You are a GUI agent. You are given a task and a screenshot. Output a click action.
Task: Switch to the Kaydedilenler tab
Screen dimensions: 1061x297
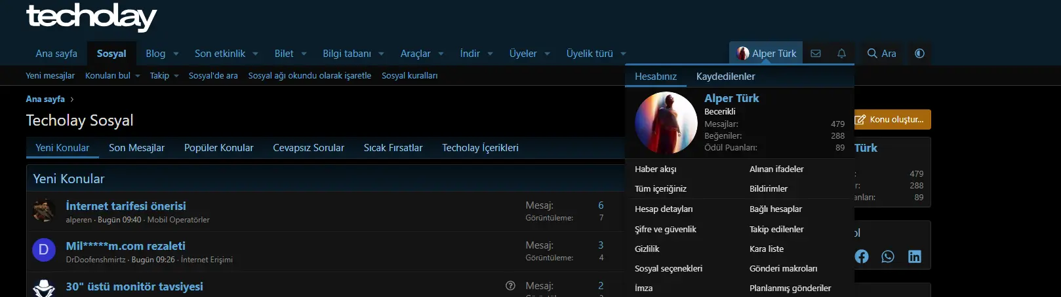pyautogui.click(x=725, y=77)
